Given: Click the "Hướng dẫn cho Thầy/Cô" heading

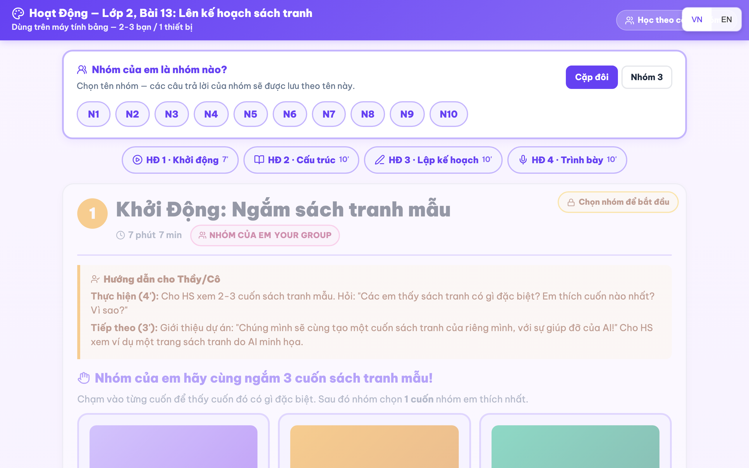Looking at the screenshot, I should pos(162,279).
